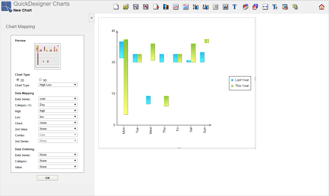
Task: Click the 45 value on the Y axis
Action: click(x=113, y=31)
